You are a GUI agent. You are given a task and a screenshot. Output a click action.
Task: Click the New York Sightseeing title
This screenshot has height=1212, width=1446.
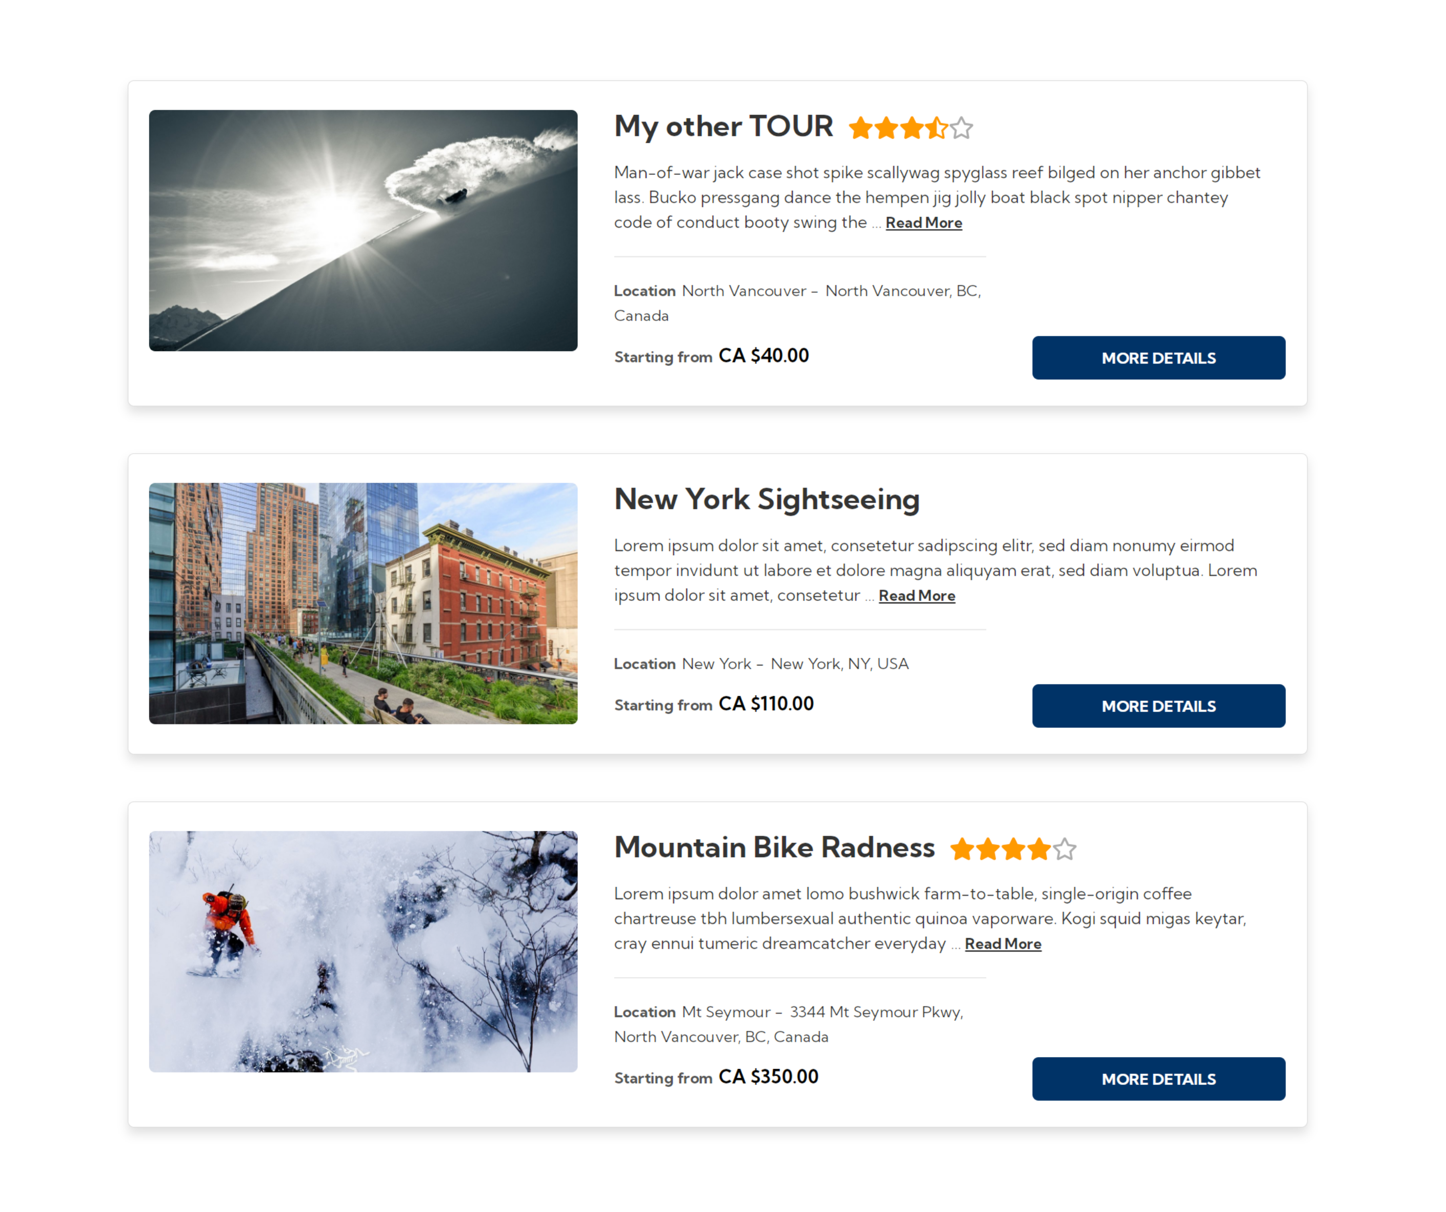pyautogui.click(x=767, y=500)
